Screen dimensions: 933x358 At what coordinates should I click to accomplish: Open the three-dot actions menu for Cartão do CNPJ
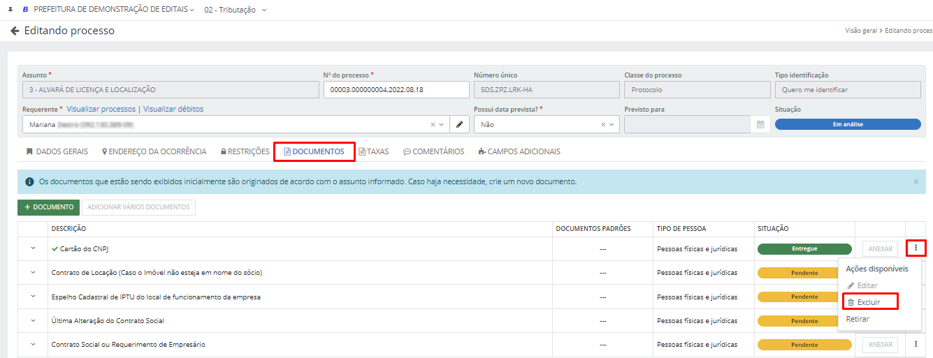pyautogui.click(x=916, y=248)
